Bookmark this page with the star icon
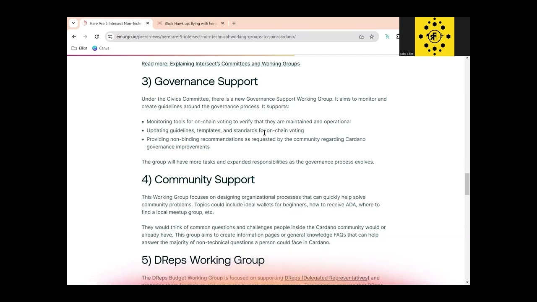Image resolution: width=537 pixels, height=302 pixels. (x=372, y=36)
